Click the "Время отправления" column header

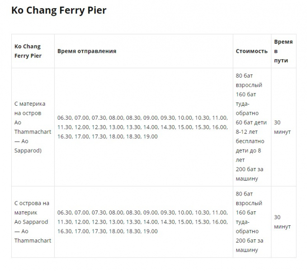[87, 51]
